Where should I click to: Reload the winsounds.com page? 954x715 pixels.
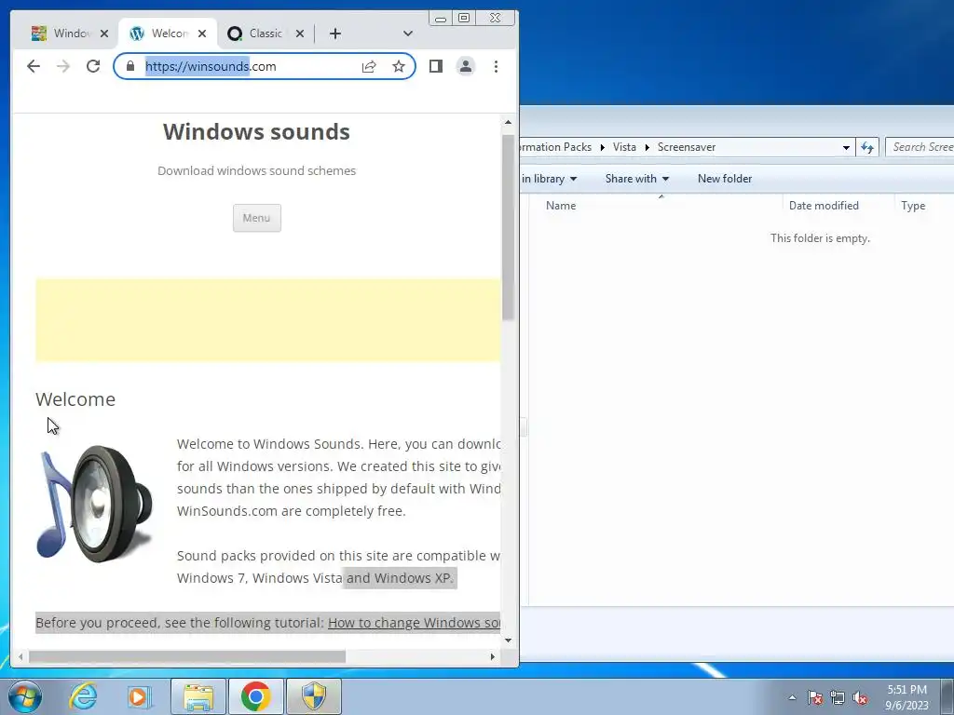[93, 66]
